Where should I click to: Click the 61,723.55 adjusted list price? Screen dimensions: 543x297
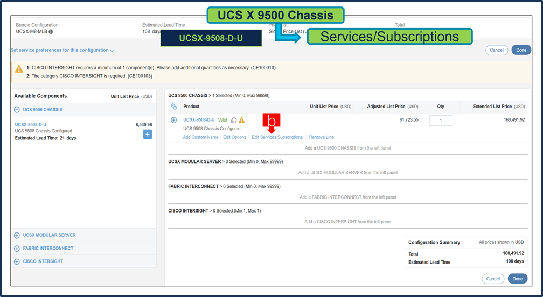(409, 119)
